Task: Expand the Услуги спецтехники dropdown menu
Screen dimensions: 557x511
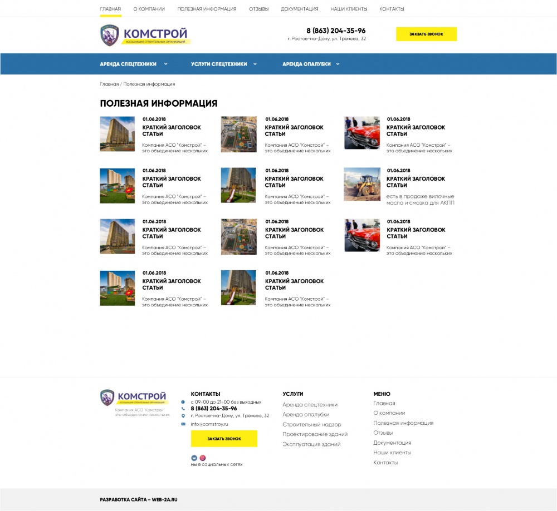Action: (x=255, y=64)
